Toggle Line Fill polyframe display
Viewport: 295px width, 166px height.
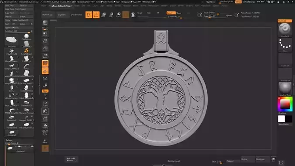pos(45,133)
